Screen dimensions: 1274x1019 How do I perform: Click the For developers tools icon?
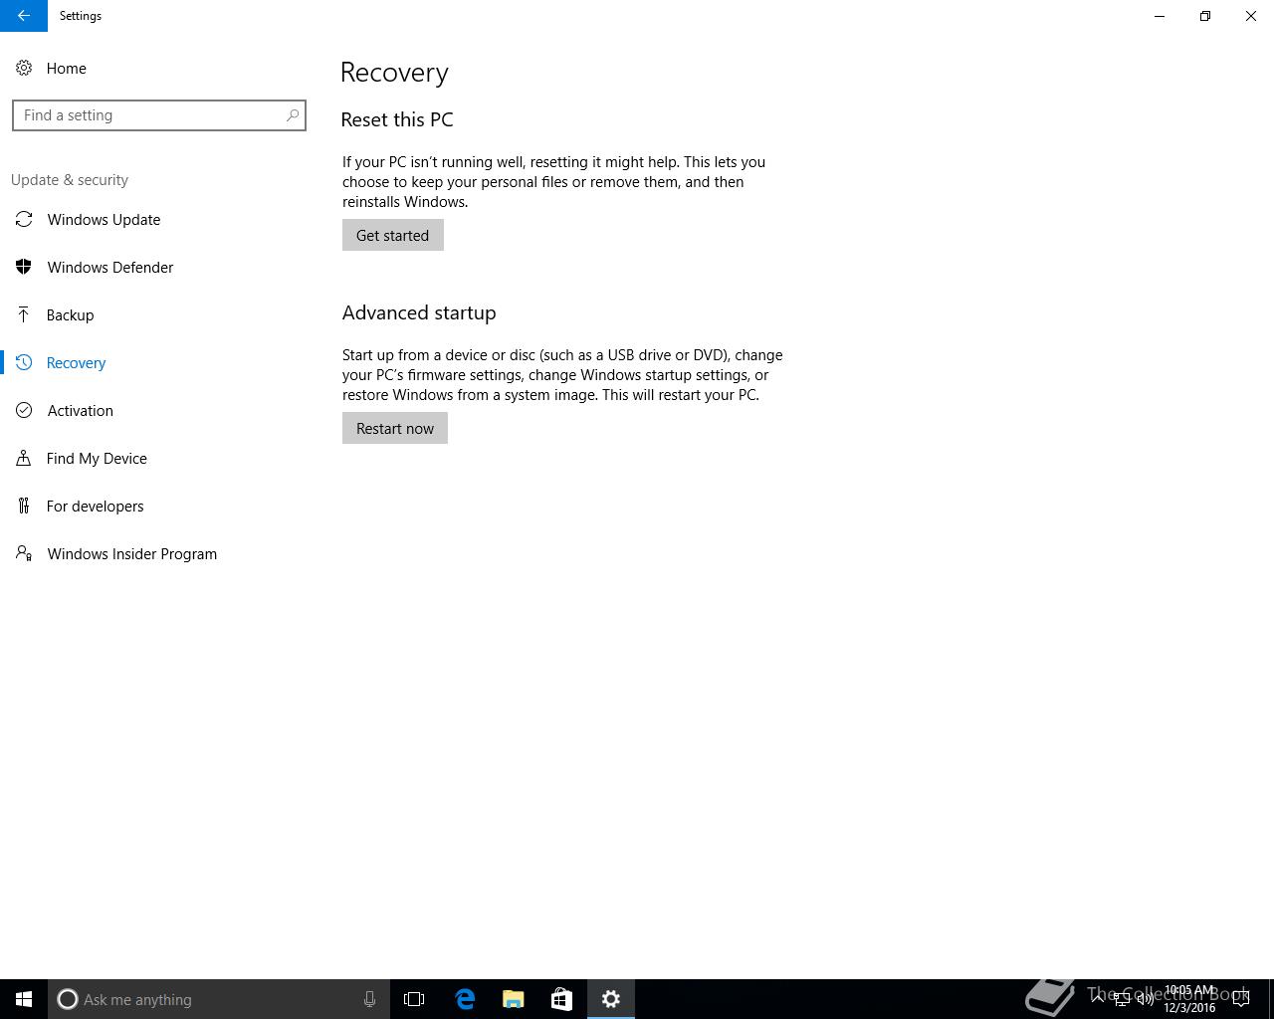point(24,506)
